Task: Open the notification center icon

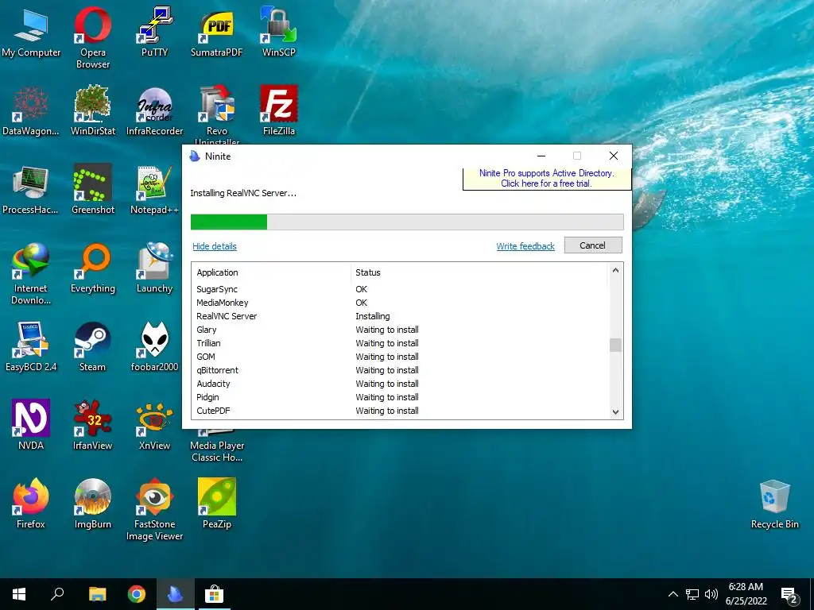Action: (x=789, y=595)
